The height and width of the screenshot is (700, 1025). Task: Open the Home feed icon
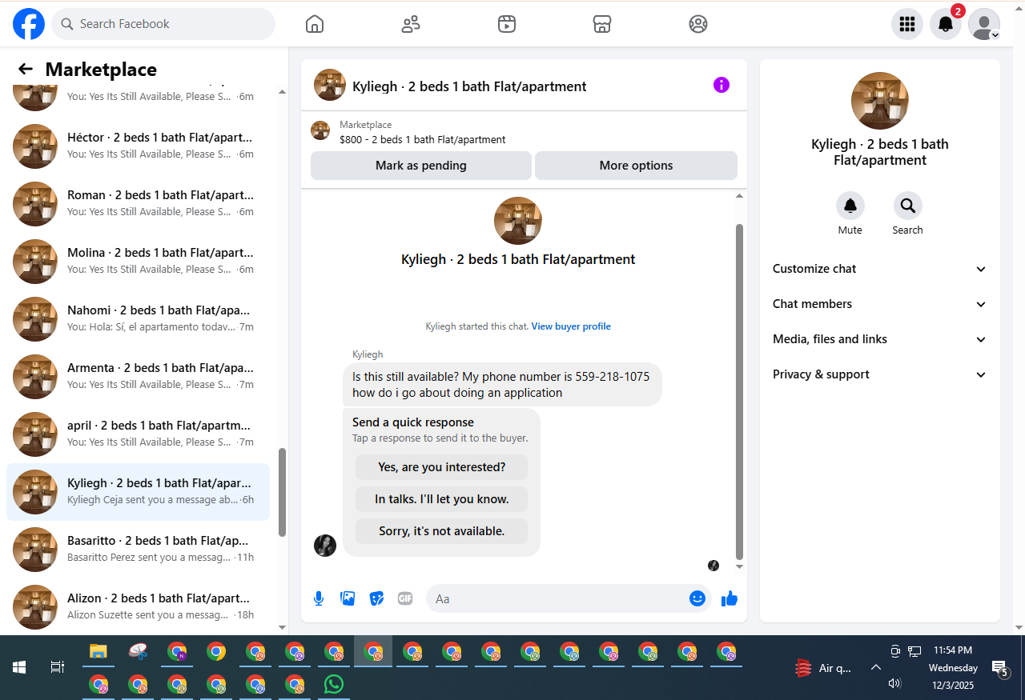tap(315, 24)
